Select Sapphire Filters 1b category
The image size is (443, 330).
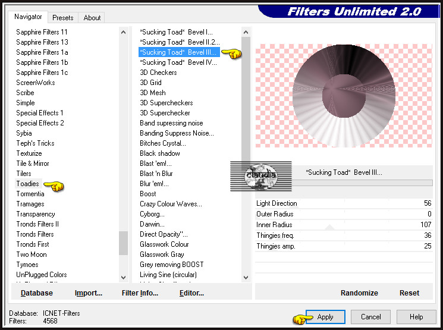42,62
